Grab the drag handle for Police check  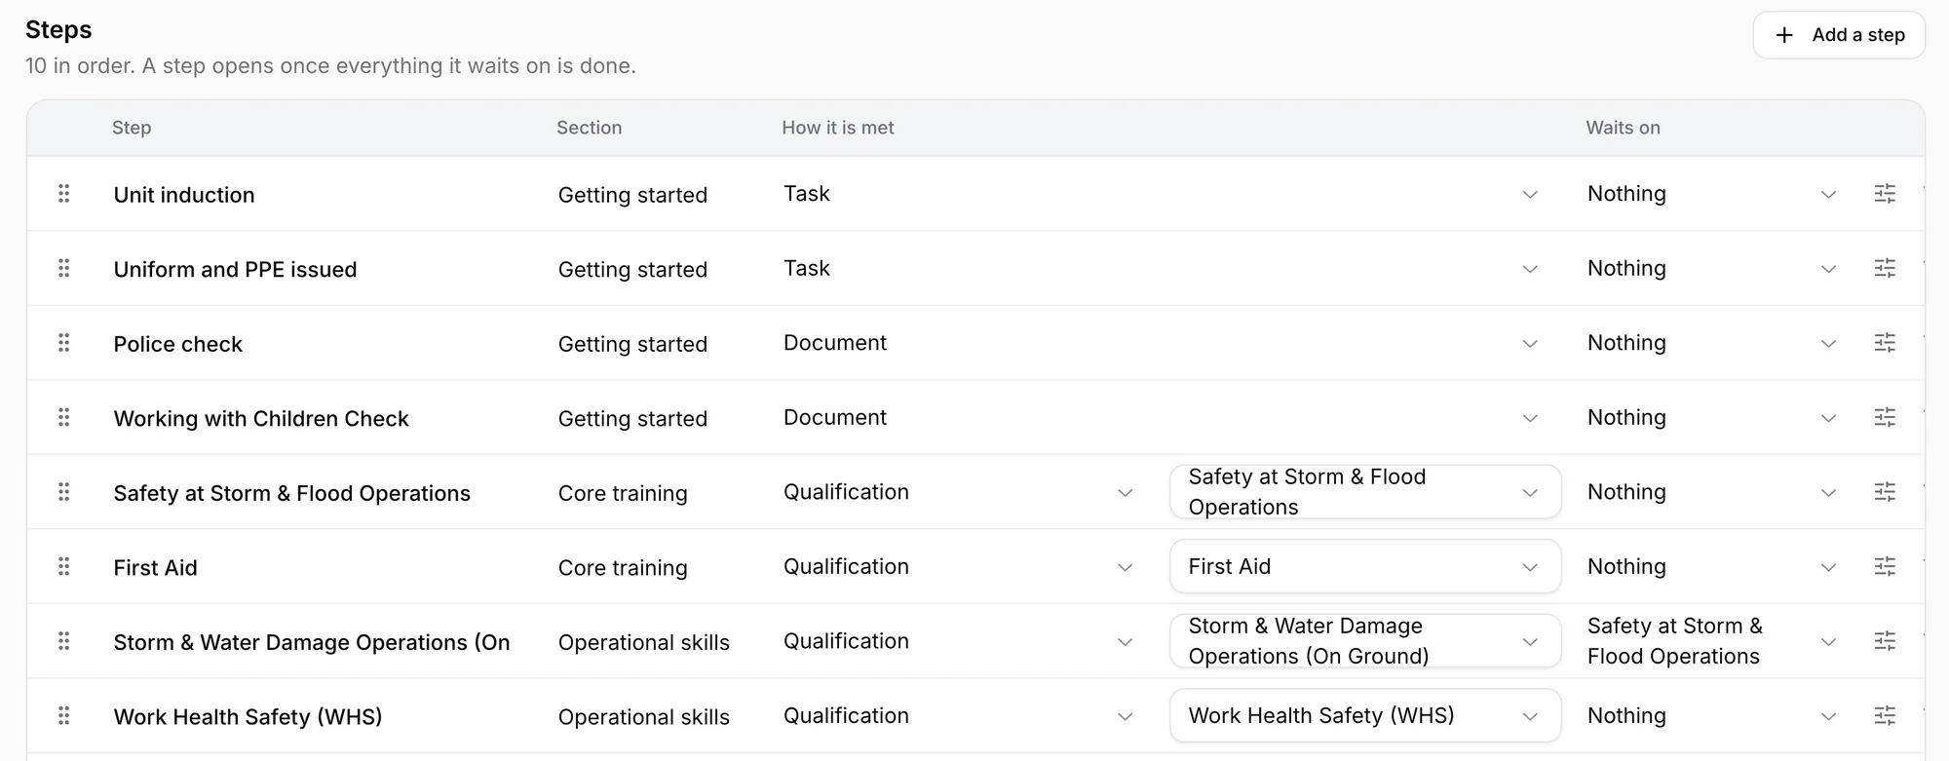coord(64,343)
